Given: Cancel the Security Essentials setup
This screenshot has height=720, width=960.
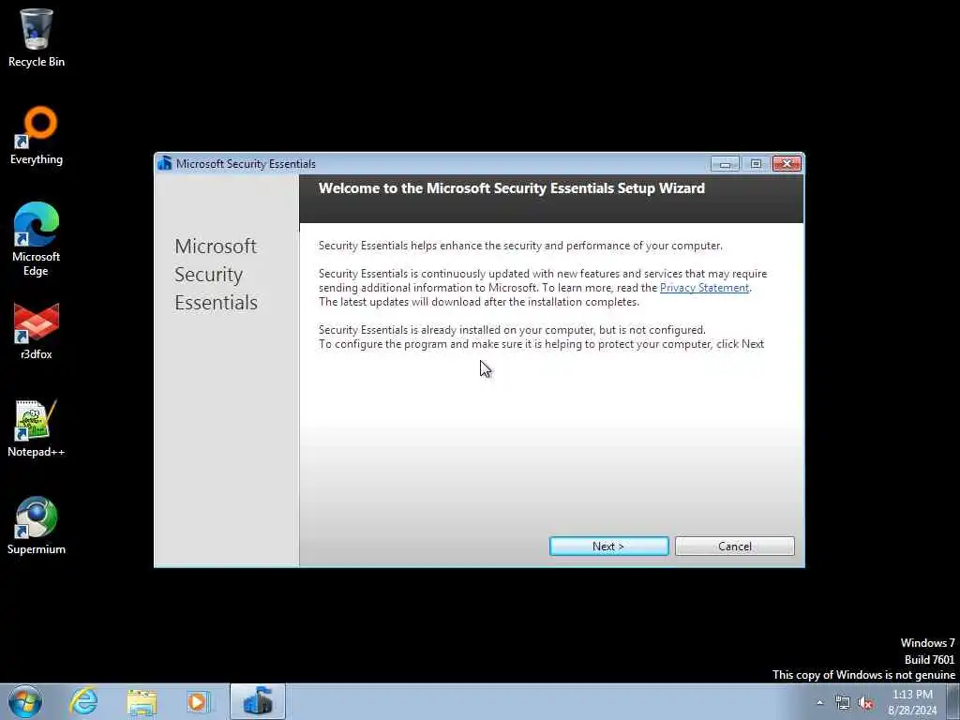Looking at the screenshot, I should pos(735,547).
